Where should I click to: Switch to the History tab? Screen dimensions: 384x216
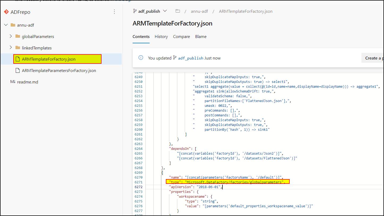pyautogui.click(x=161, y=37)
